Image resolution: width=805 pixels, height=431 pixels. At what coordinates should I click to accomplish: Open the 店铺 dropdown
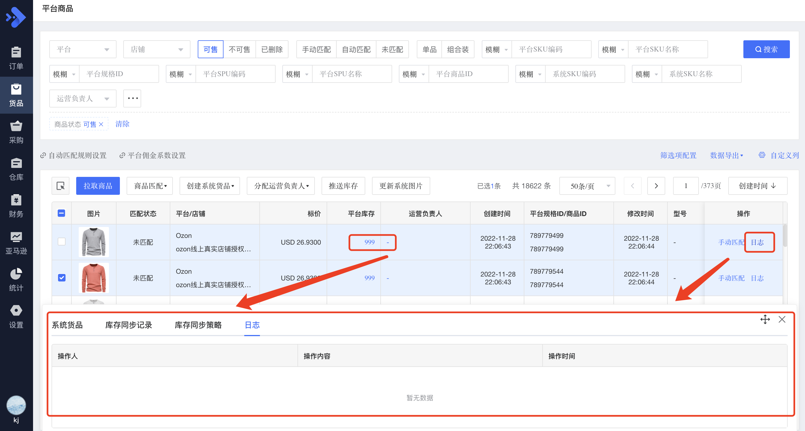click(157, 49)
